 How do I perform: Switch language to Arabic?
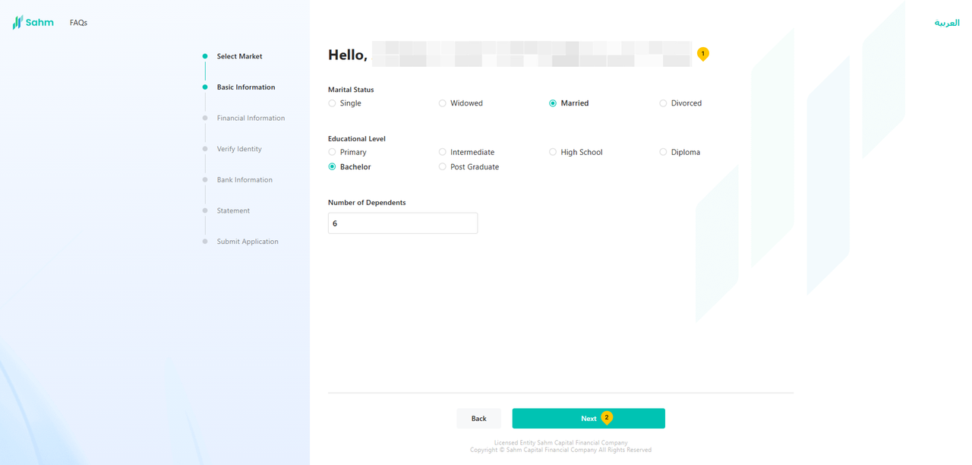coord(946,23)
